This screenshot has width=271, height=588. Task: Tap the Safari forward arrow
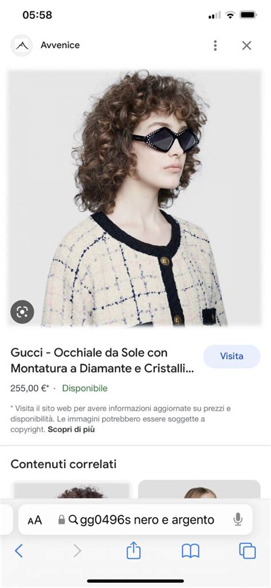click(77, 551)
